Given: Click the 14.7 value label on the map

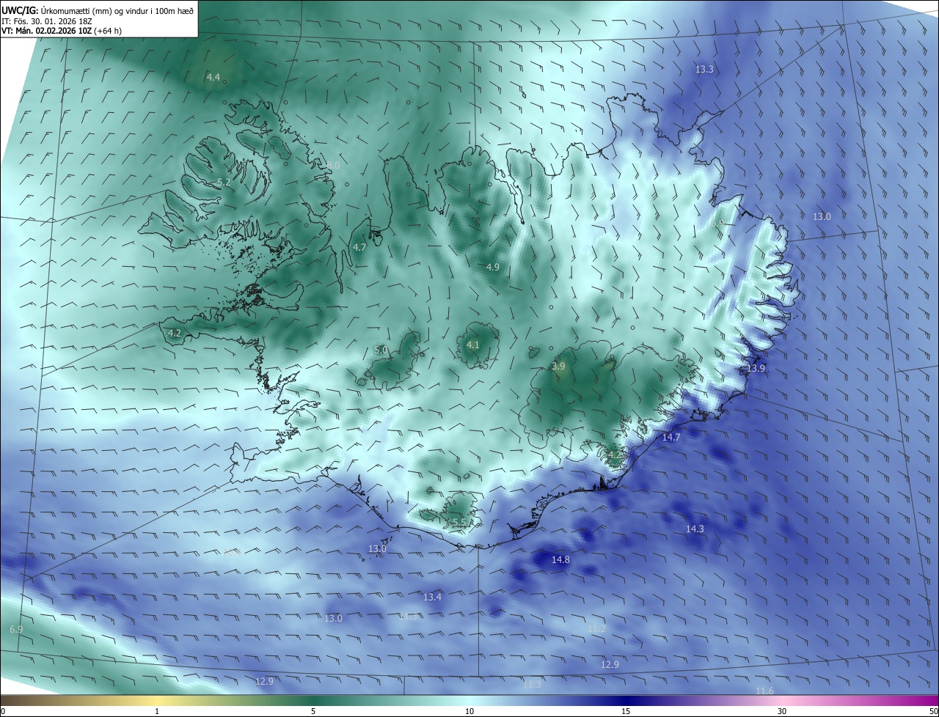Looking at the screenshot, I should 671,437.
